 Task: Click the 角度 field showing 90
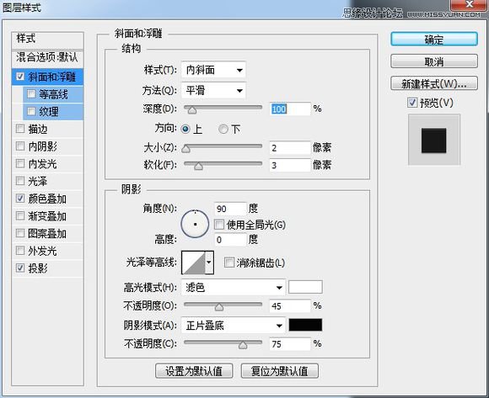pos(230,209)
